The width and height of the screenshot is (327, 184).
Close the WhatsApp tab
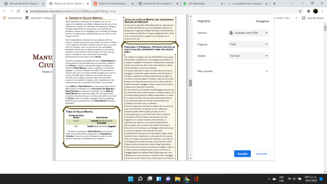[222, 4]
